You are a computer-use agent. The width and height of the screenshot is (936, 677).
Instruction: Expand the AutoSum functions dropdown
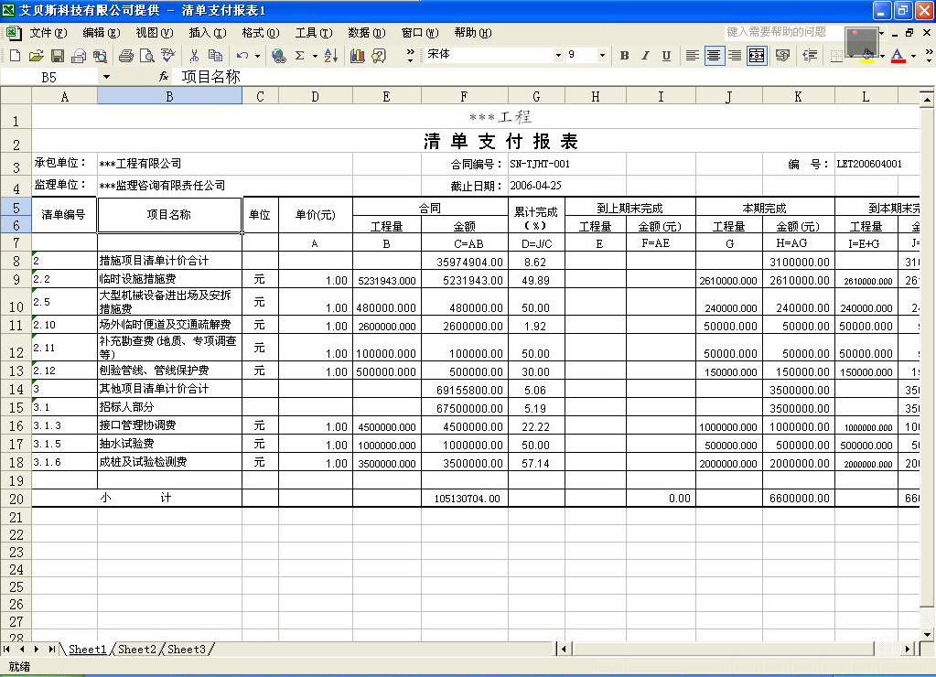point(315,56)
